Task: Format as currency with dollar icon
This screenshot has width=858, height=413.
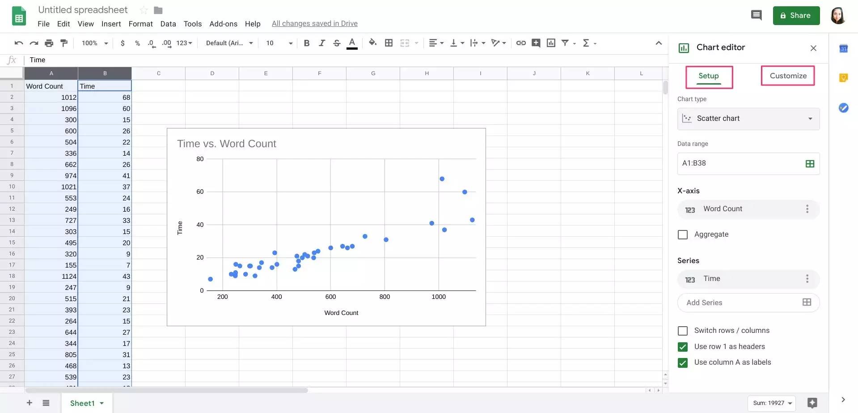Action: [x=123, y=43]
